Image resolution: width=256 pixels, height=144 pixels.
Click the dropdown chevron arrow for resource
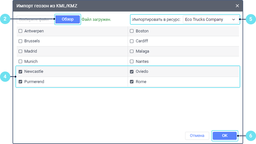[233, 20]
